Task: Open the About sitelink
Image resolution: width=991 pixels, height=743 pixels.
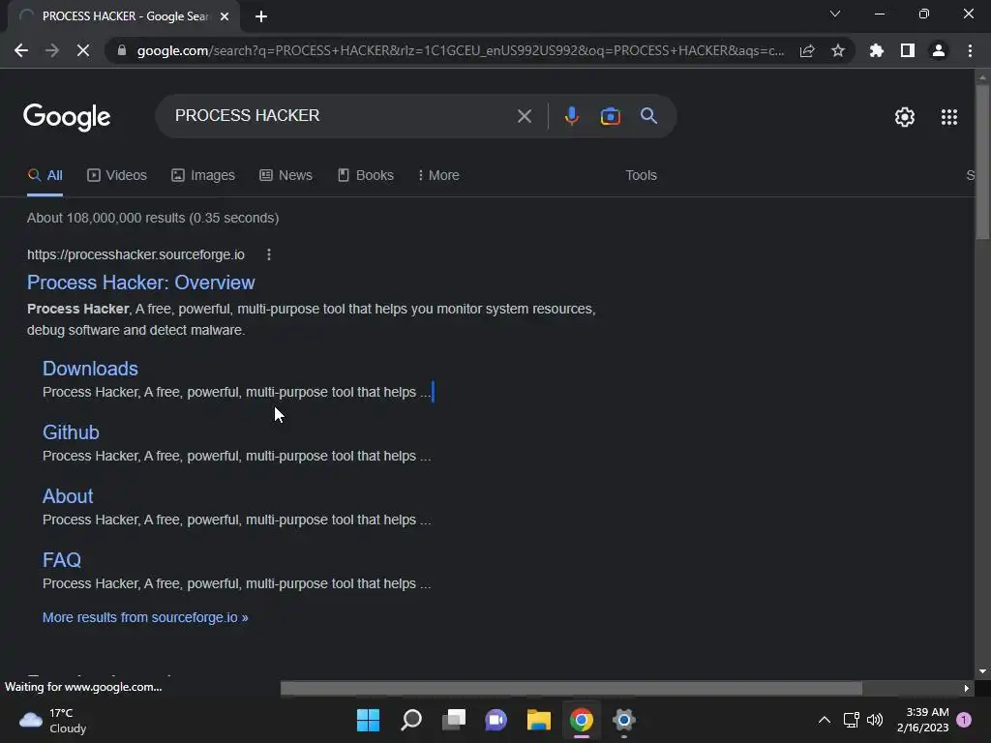Action: coord(68,496)
